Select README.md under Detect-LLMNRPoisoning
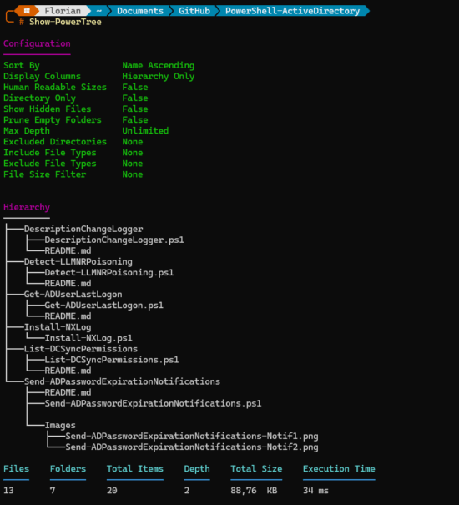This screenshot has width=459, height=505. click(68, 284)
